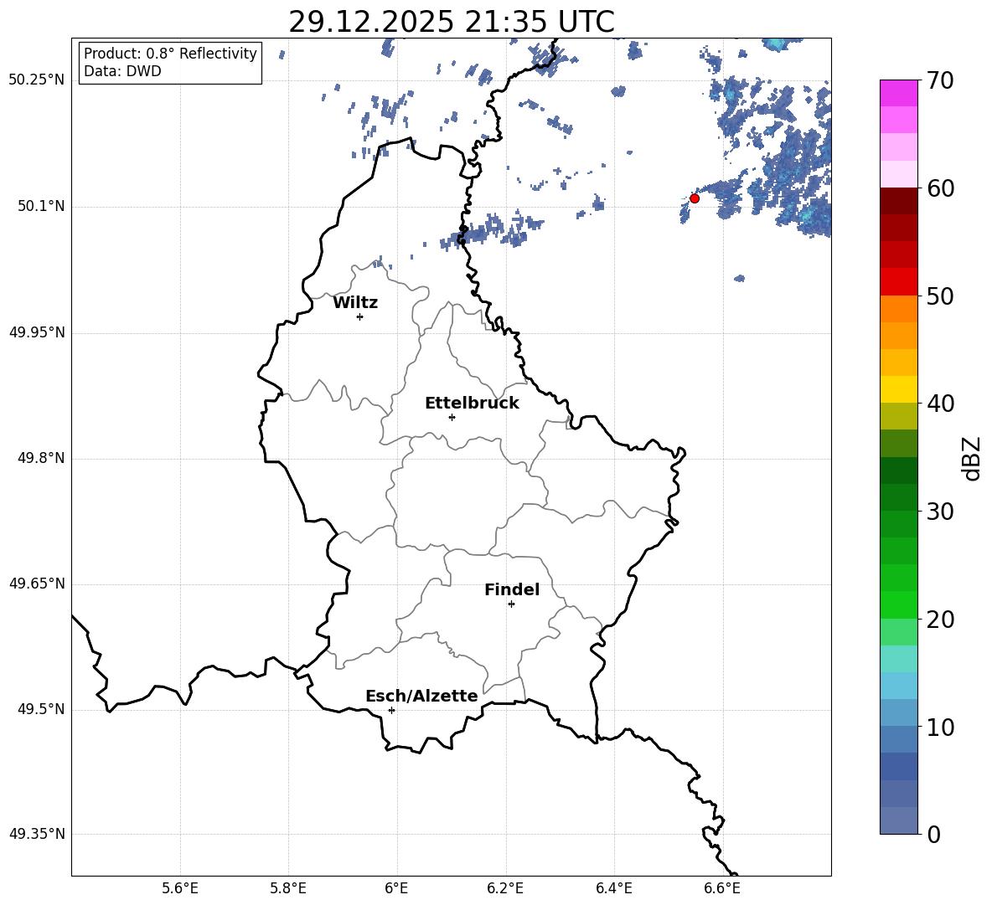Click the 49.65°N latitude label

click(x=37, y=584)
